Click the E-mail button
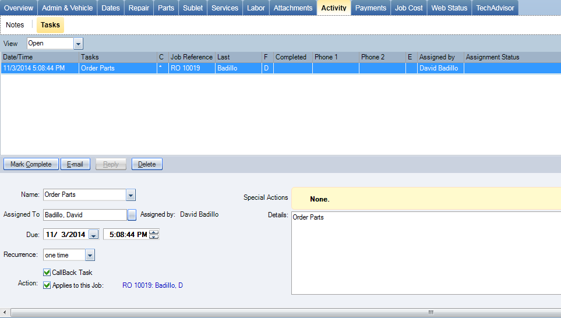The width and height of the screenshot is (561, 318). pyautogui.click(x=75, y=164)
